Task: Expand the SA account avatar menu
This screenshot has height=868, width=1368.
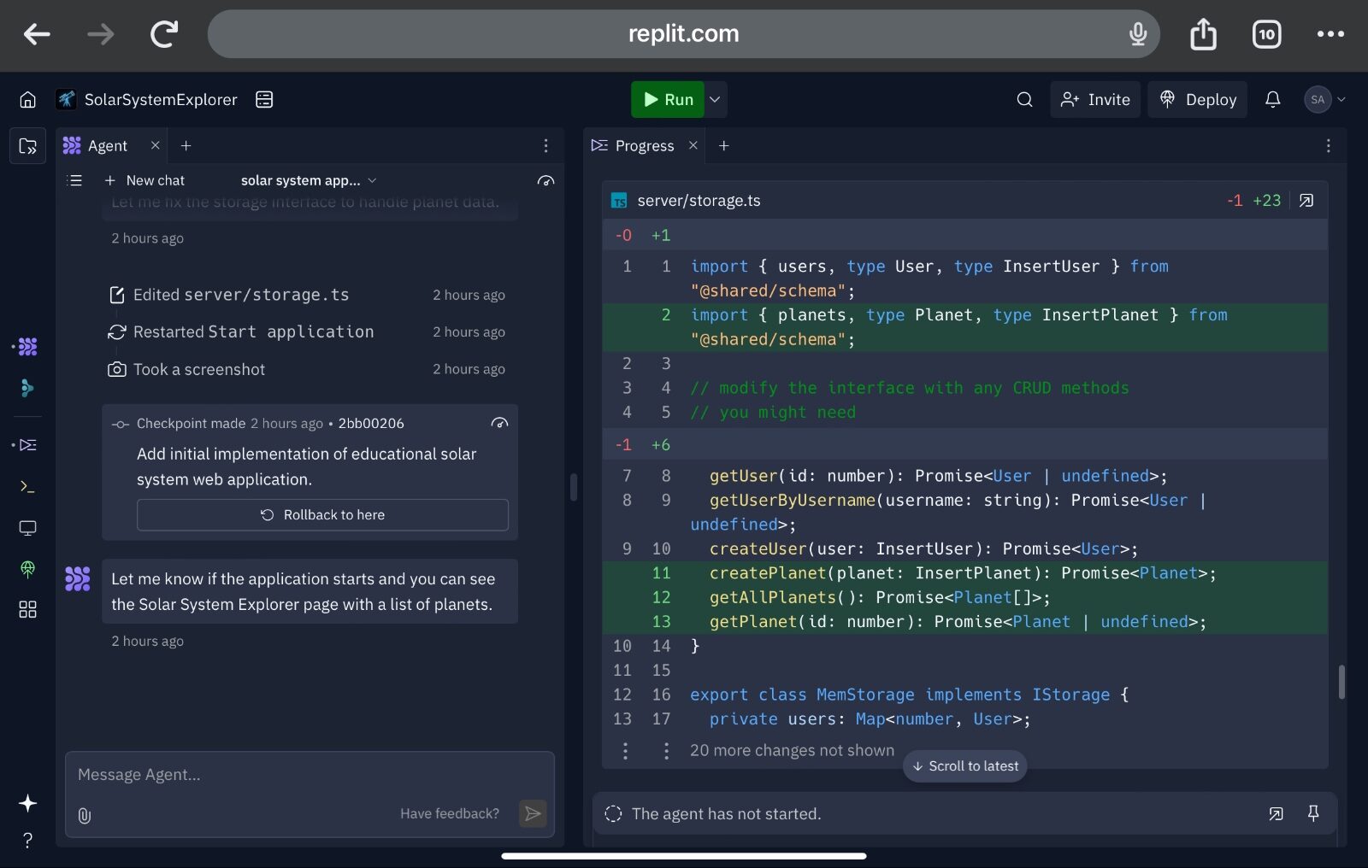Action: click(x=1324, y=99)
